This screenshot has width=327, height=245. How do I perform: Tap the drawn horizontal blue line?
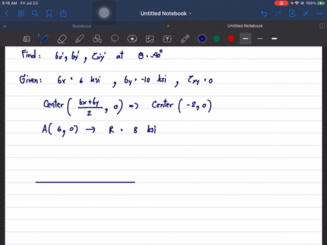(85, 182)
